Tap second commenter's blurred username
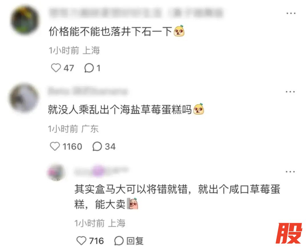308x249 pixels. click(x=88, y=91)
